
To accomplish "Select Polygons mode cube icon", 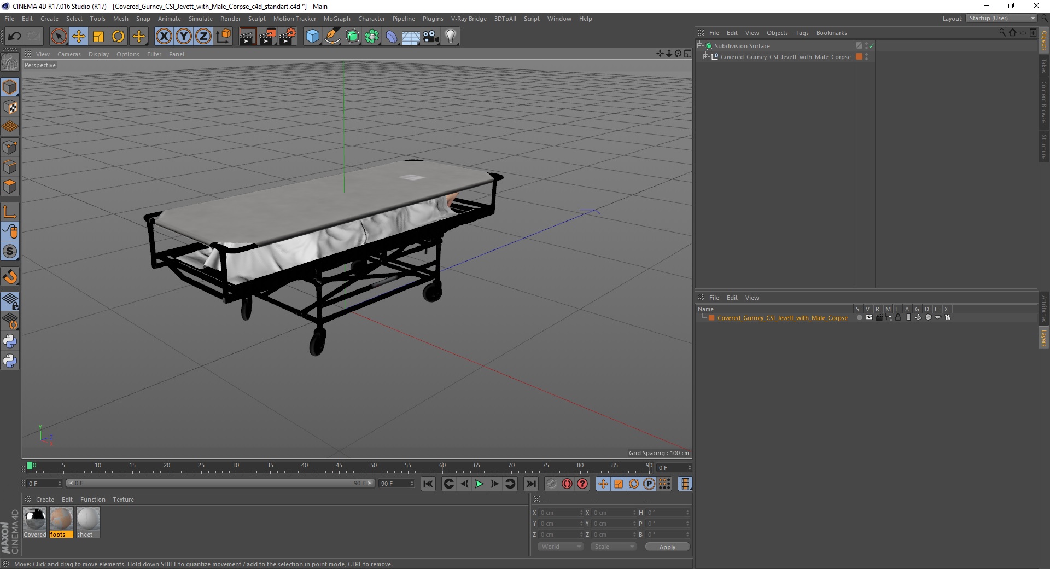I will (x=10, y=187).
